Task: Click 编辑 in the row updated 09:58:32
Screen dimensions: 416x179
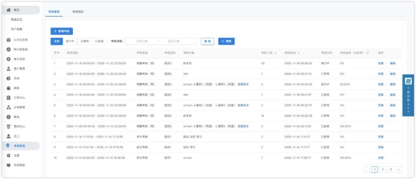Action: click(x=393, y=63)
